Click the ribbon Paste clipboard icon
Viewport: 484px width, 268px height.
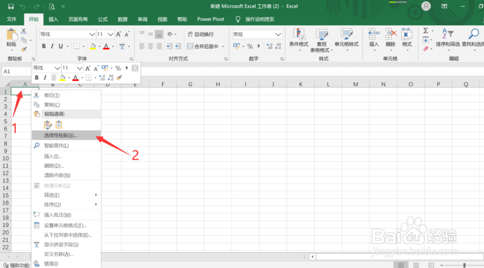(x=12, y=34)
